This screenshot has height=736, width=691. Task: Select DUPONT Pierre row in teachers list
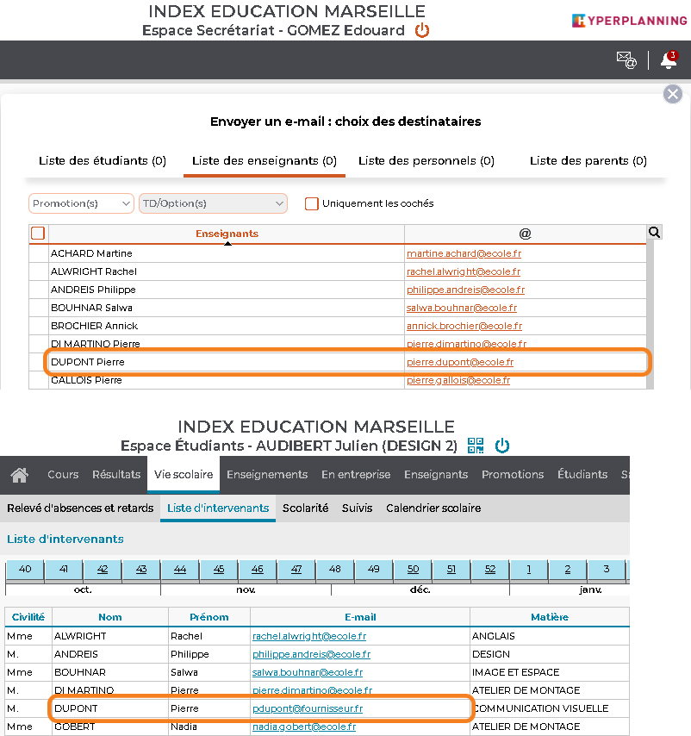pyautogui.click(x=338, y=362)
